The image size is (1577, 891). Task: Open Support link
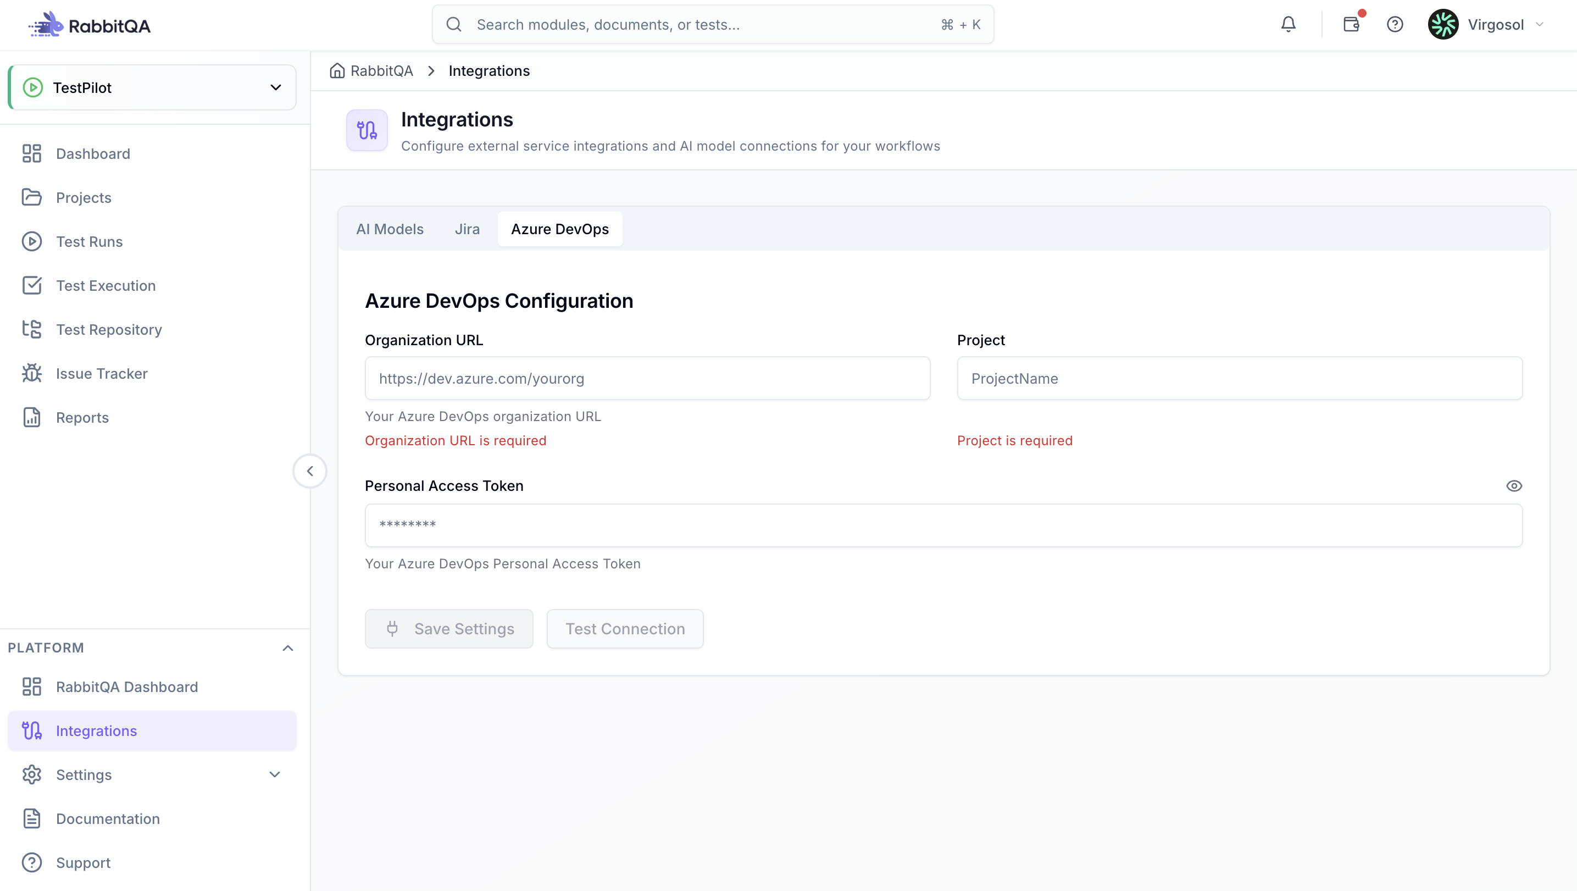pyautogui.click(x=152, y=864)
